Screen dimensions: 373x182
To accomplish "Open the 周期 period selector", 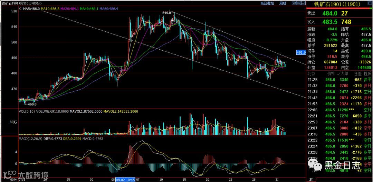I will (283, 3).
